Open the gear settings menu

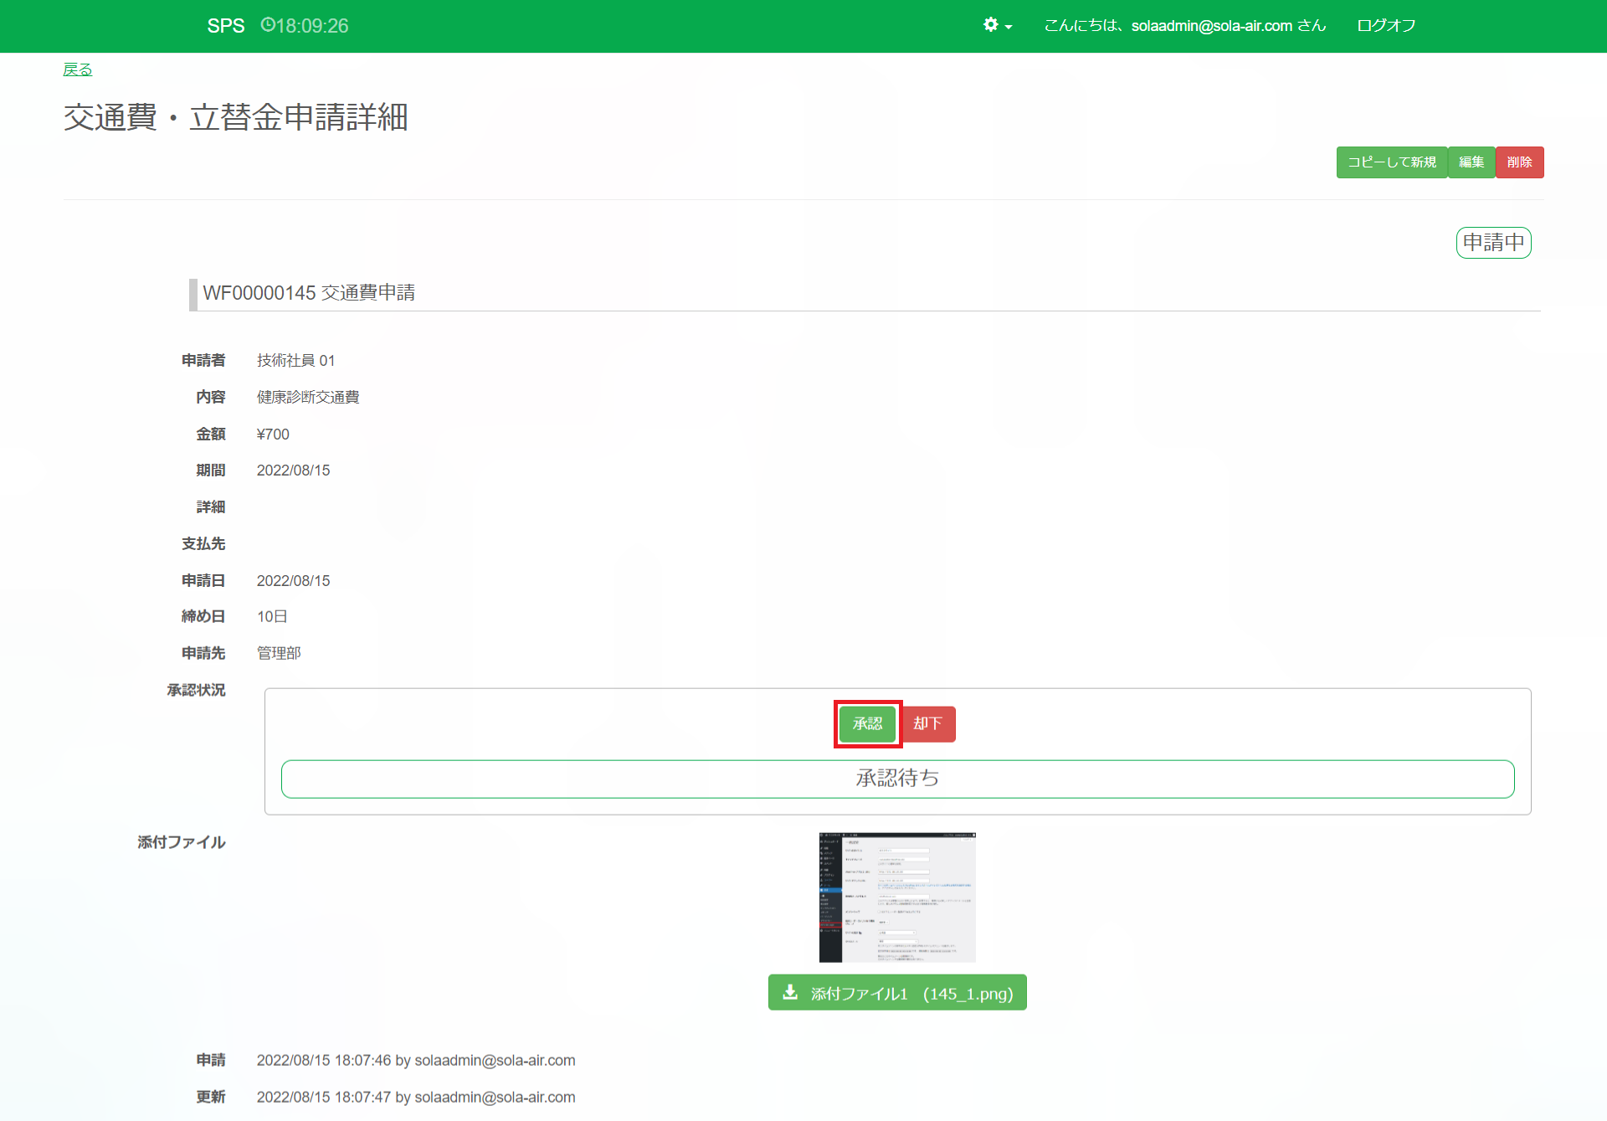(991, 25)
